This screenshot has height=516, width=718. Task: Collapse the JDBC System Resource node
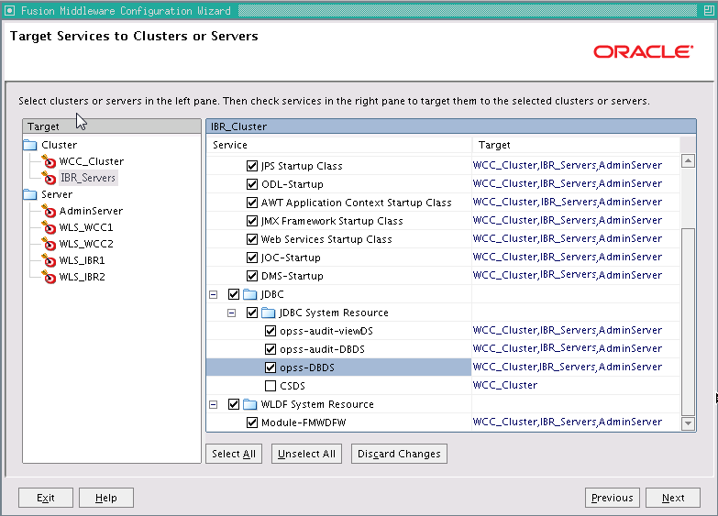(x=232, y=313)
